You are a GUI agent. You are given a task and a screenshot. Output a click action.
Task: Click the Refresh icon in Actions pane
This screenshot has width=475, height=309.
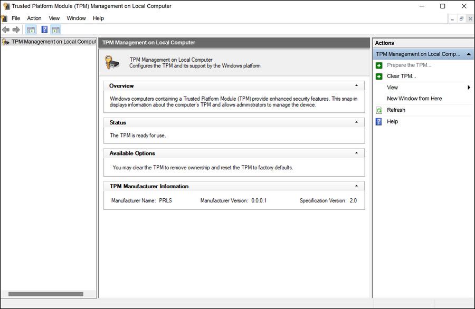click(x=379, y=110)
